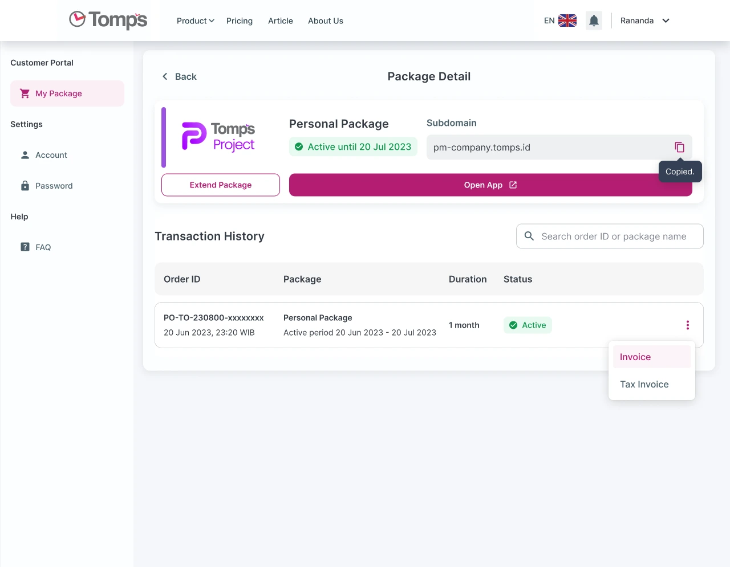The width and height of the screenshot is (730, 567).
Task: Click the UK flag next to EN
Action: tap(567, 20)
